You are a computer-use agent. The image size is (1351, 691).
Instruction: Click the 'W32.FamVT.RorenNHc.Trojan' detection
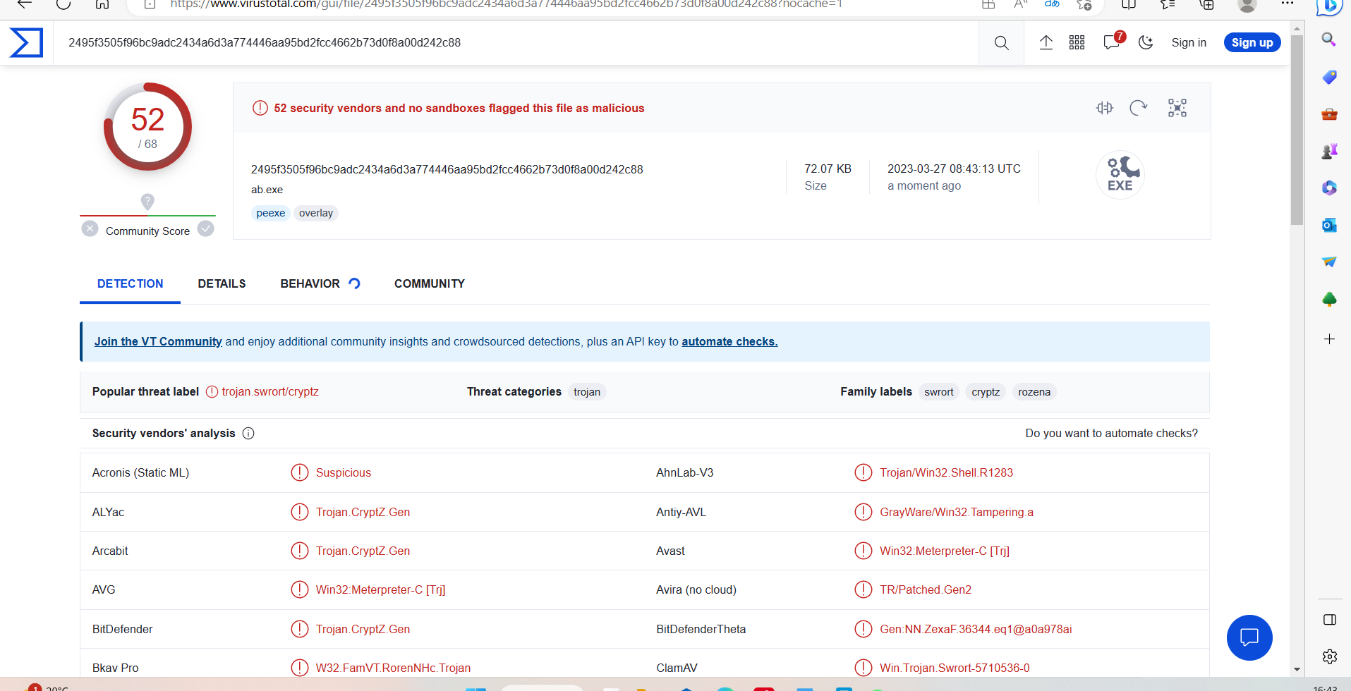point(393,668)
